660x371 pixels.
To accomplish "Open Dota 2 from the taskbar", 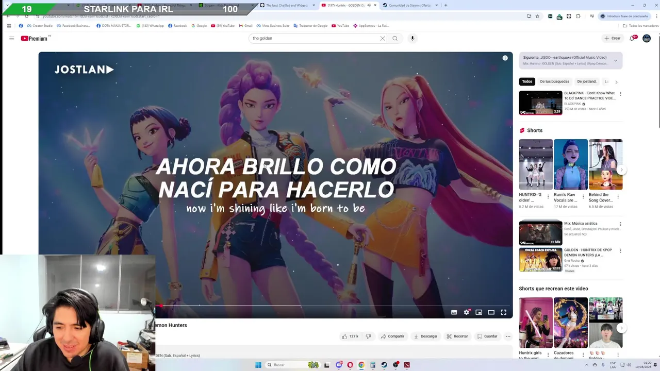I will point(407,365).
